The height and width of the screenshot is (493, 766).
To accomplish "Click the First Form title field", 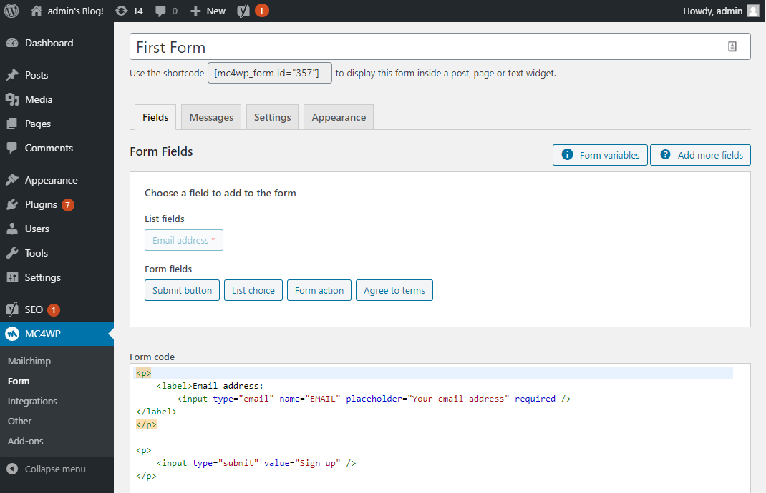I will 440,47.
